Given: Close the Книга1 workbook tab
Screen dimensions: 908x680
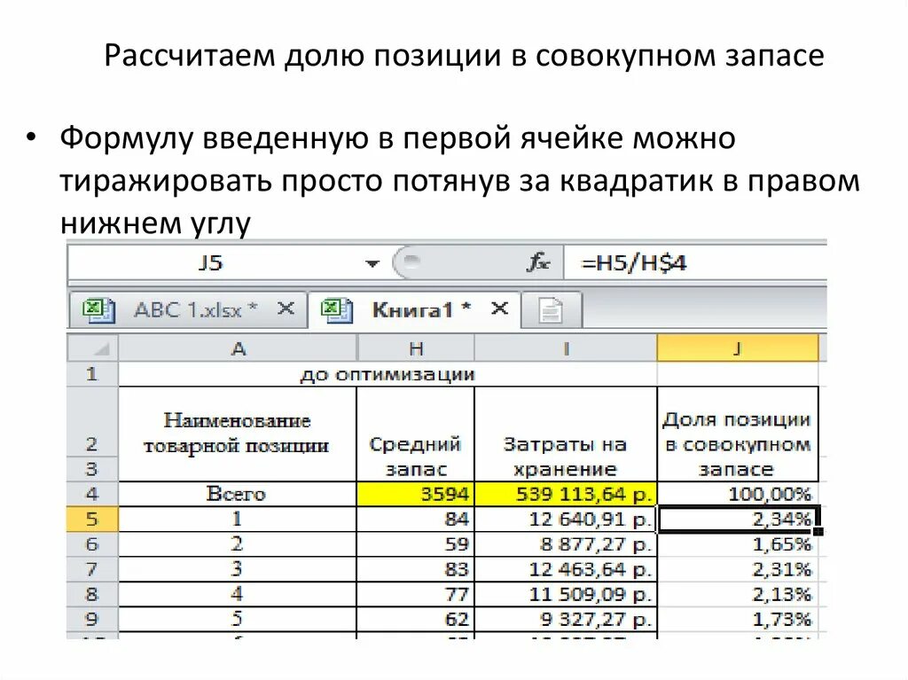Looking at the screenshot, I should (x=500, y=309).
